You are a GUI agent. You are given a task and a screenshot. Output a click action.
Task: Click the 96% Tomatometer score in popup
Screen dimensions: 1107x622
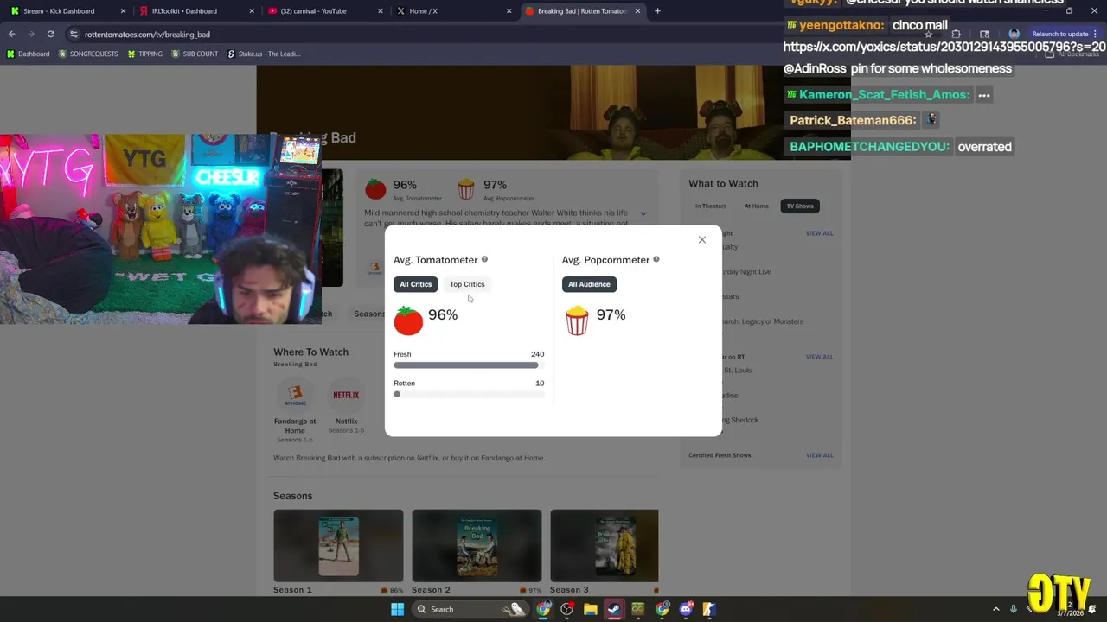tap(443, 314)
